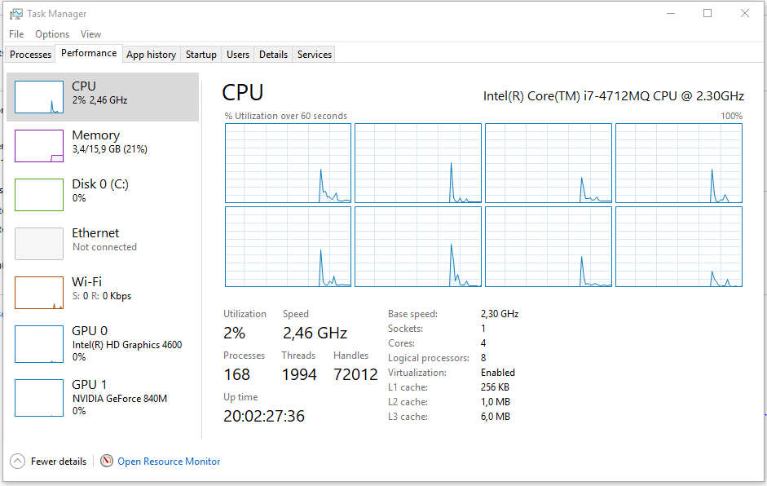Switch to the App history tab
767x486 pixels.
point(151,55)
